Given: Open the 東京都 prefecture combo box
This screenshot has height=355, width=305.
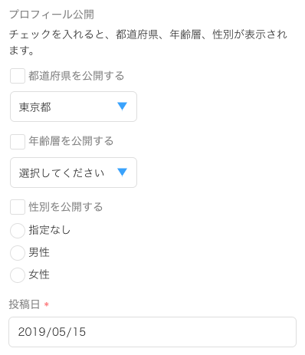Looking at the screenshot, I should (x=74, y=107).
